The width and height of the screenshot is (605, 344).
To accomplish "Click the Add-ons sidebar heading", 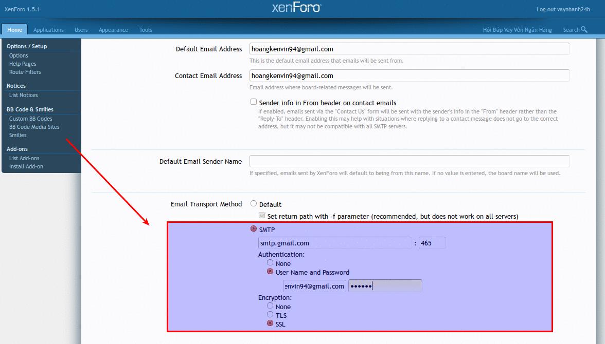I will [17, 149].
